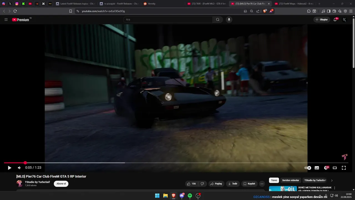Image resolution: width=355 pixels, height=200 pixels.
Task: Switch to rs-pizzajob FiveM Releases tab
Action: point(119,4)
